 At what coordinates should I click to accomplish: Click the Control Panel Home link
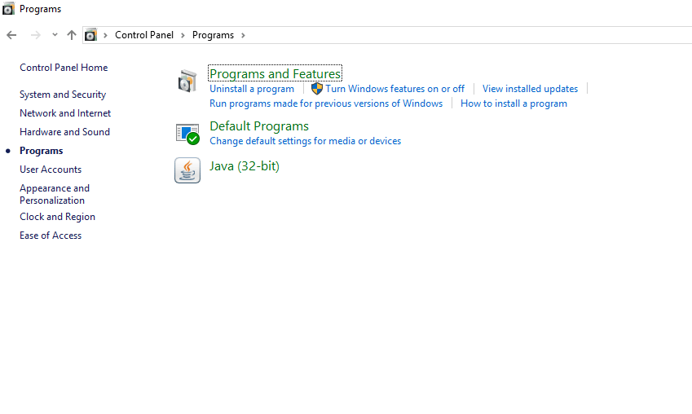(x=64, y=68)
